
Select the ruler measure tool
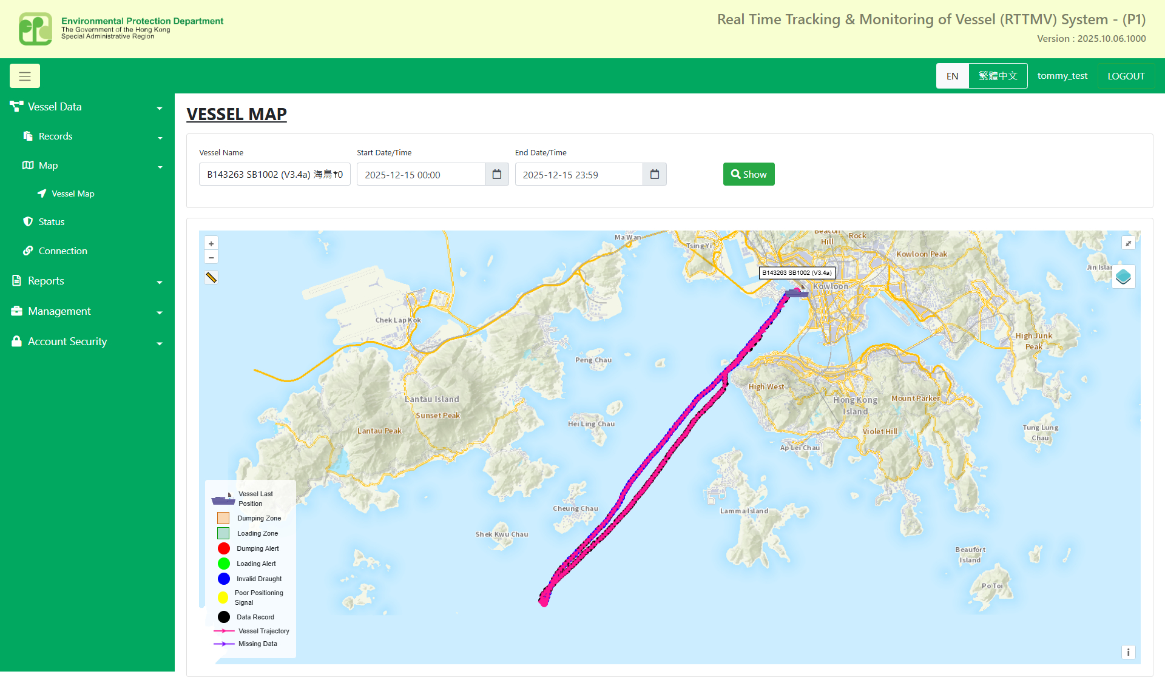point(211,277)
